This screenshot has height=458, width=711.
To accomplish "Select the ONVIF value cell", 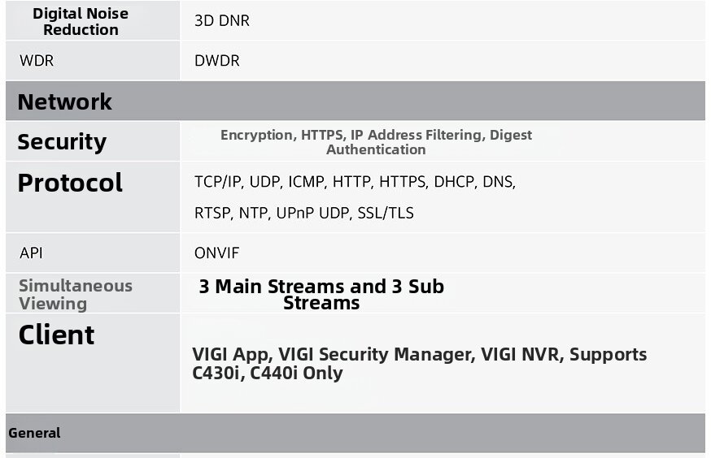I will [x=217, y=253].
